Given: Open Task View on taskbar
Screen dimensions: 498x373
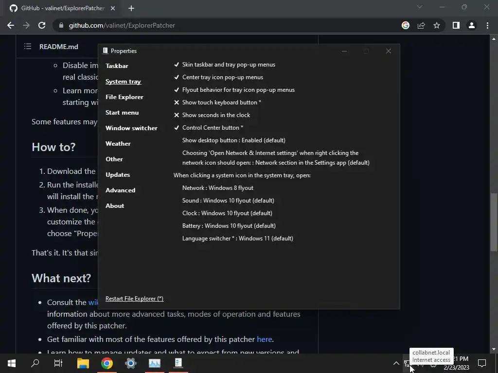Looking at the screenshot, I should (58, 363).
